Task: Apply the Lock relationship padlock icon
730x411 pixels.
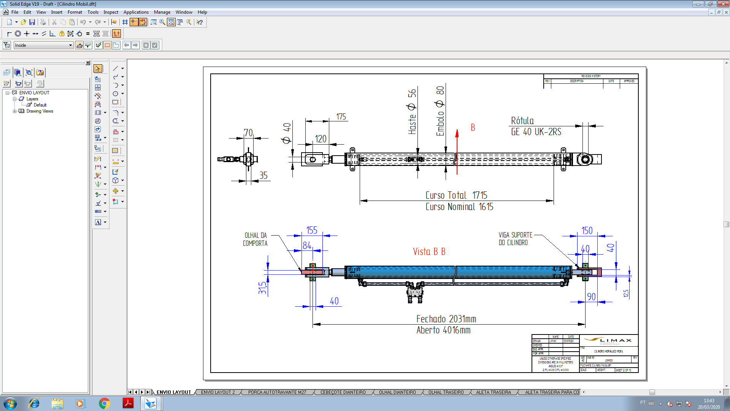Action: [x=62, y=33]
